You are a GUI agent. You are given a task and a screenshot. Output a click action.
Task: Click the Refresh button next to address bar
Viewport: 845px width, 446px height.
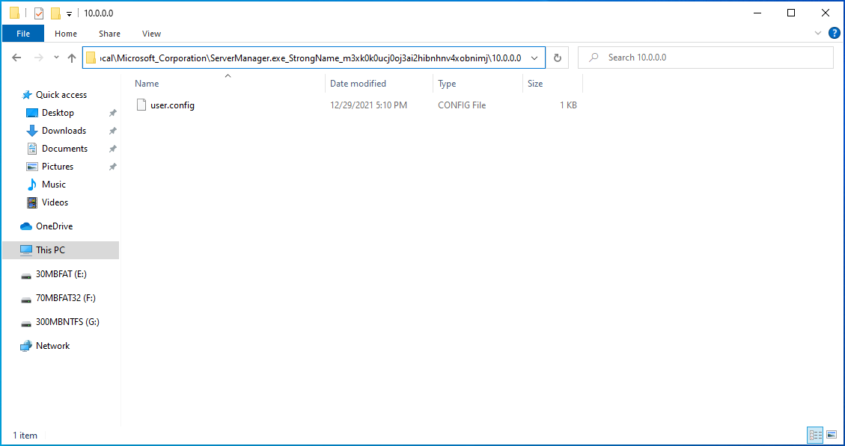[x=558, y=58]
